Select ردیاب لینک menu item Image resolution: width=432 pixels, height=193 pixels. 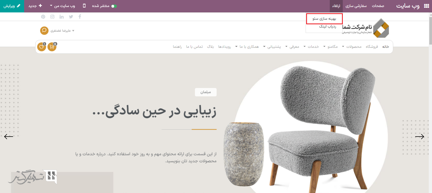coord(328,26)
